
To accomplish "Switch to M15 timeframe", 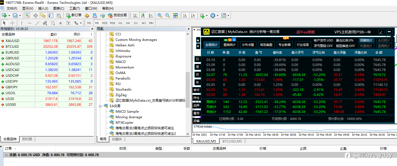I will 105,23.
